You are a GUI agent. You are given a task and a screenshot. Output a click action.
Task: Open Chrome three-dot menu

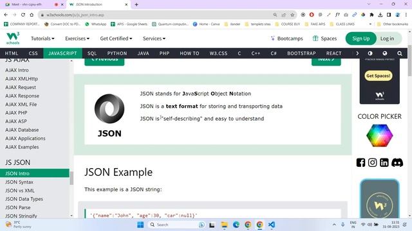(x=406, y=15)
